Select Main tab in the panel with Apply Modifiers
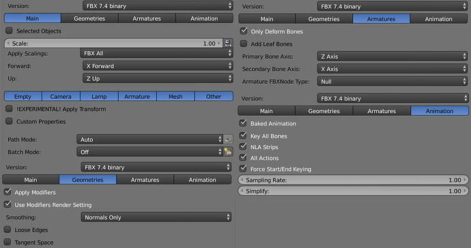The image size is (471, 248). [x=31, y=180]
